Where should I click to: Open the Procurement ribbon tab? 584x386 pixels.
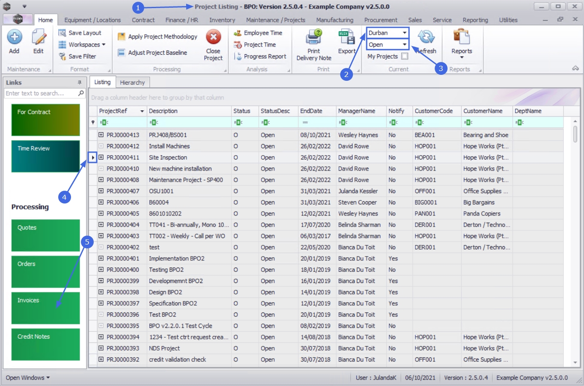click(x=380, y=20)
